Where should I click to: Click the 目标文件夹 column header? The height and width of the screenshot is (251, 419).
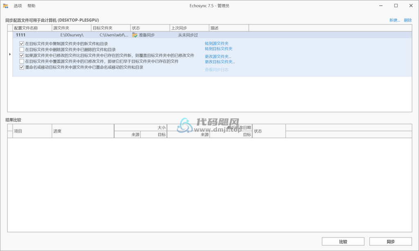click(x=110, y=28)
